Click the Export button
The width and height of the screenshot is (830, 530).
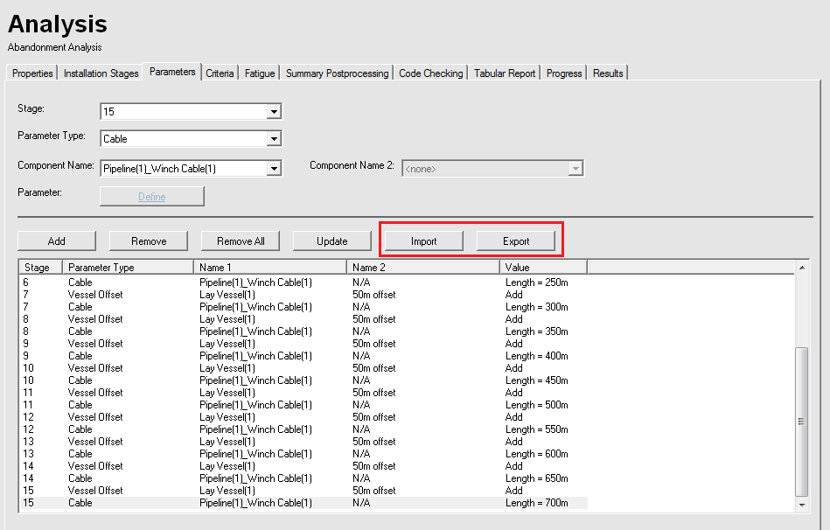click(516, 241)
